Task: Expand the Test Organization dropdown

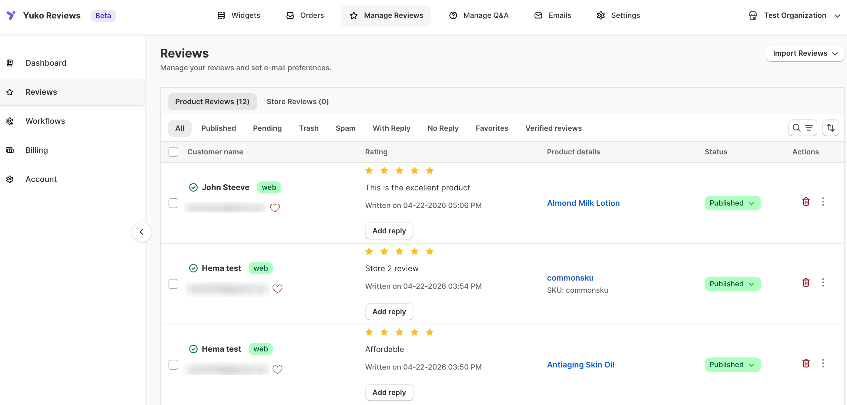Action: tap(794, 15)
